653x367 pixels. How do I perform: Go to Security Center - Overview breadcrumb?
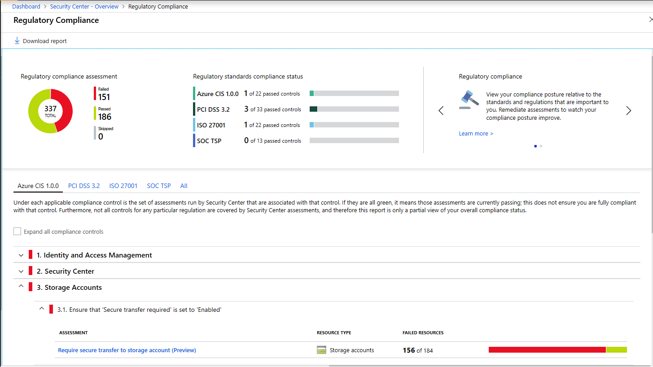[84, 7]
